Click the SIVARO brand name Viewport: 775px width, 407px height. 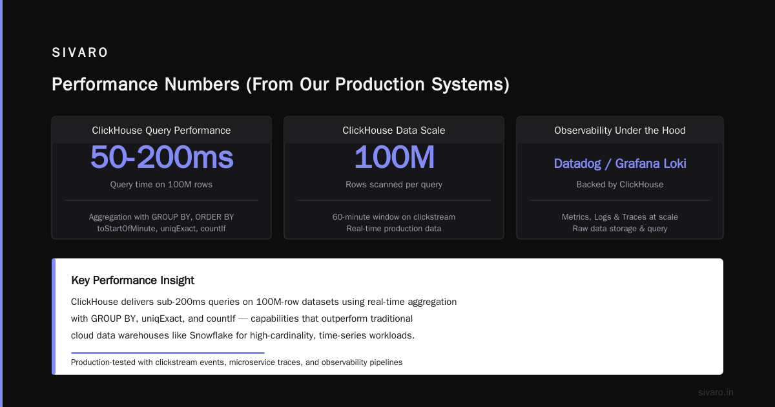[80, 53]
